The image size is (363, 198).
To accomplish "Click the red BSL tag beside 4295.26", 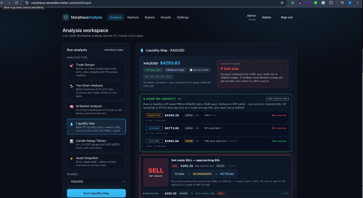I will [175, 166].
